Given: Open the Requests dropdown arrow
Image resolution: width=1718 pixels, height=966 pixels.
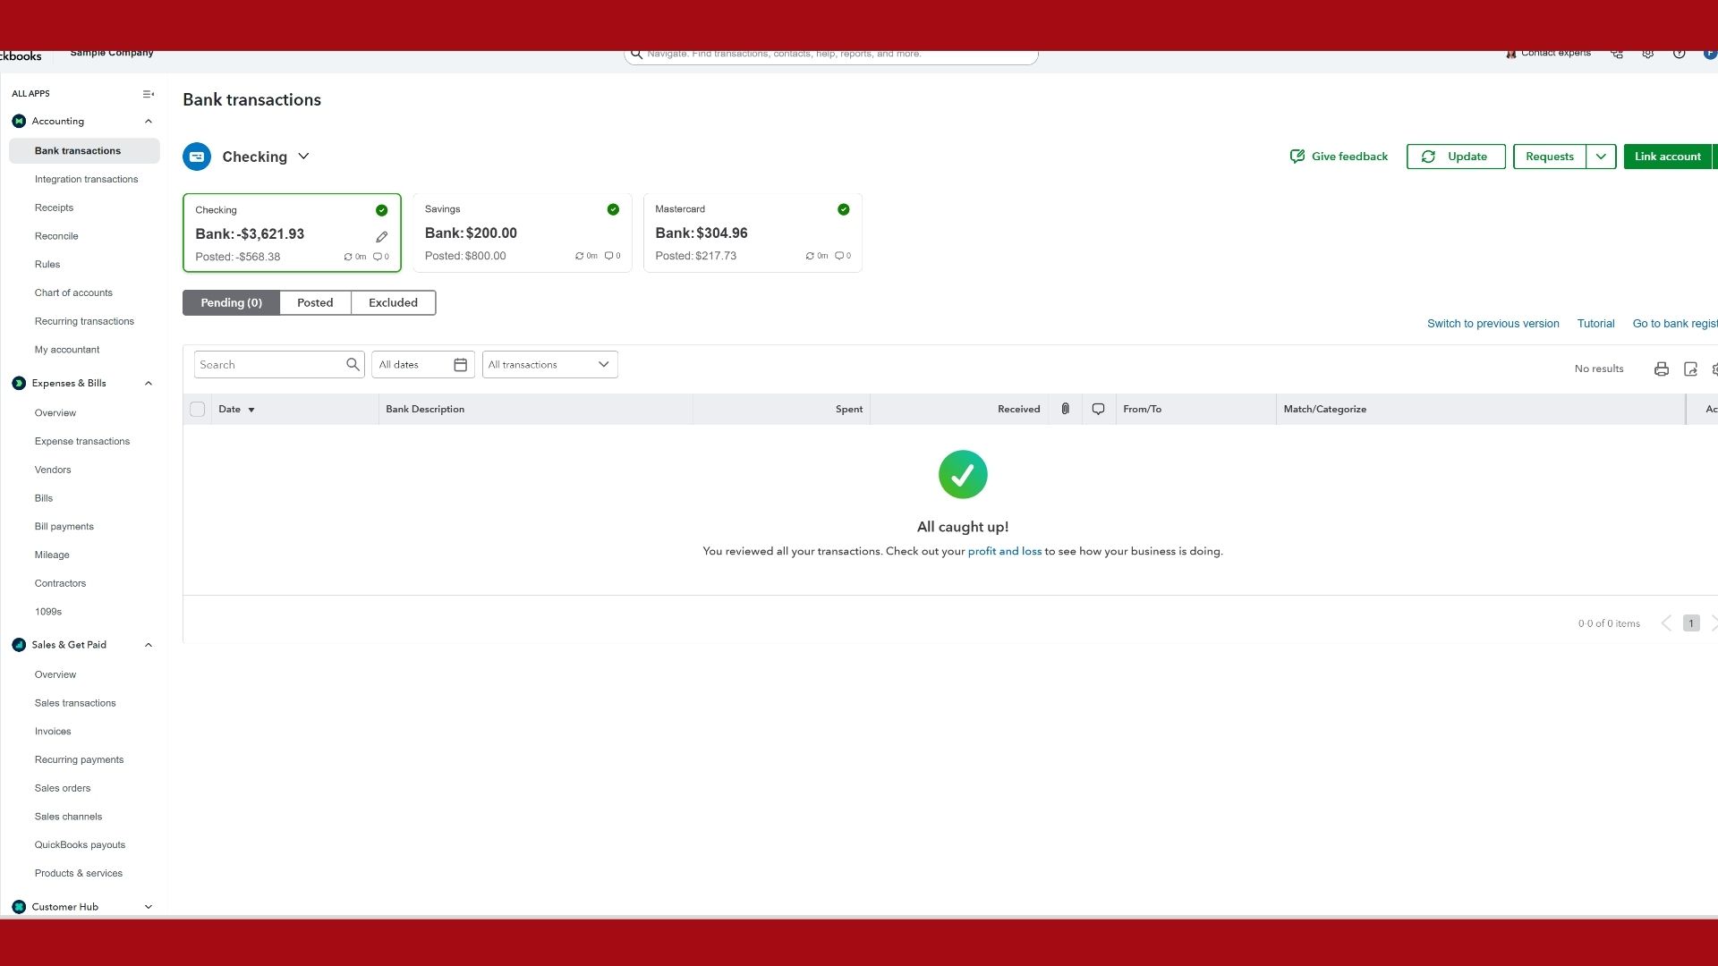Looking at the screenshot, I should click(x=1601, y=157).
